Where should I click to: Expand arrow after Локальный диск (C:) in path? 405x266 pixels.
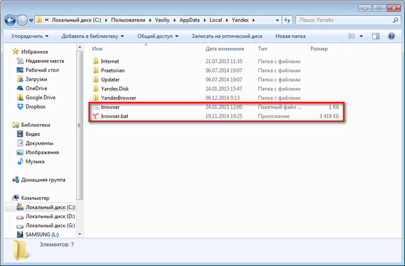pos(106,20)
